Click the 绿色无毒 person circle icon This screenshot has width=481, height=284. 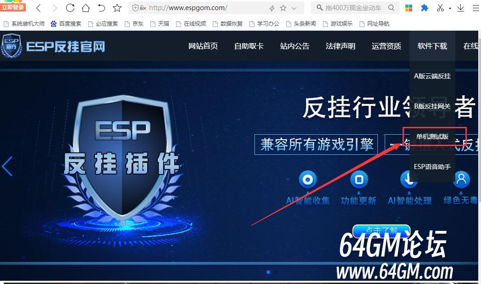[461, 179]
